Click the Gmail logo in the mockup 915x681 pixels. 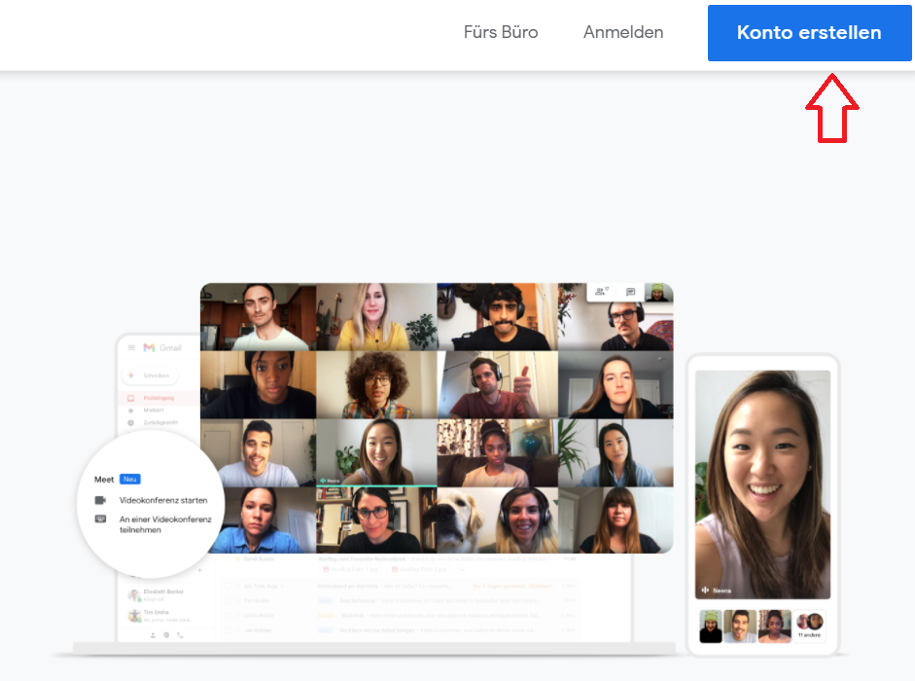pos(162,347)
